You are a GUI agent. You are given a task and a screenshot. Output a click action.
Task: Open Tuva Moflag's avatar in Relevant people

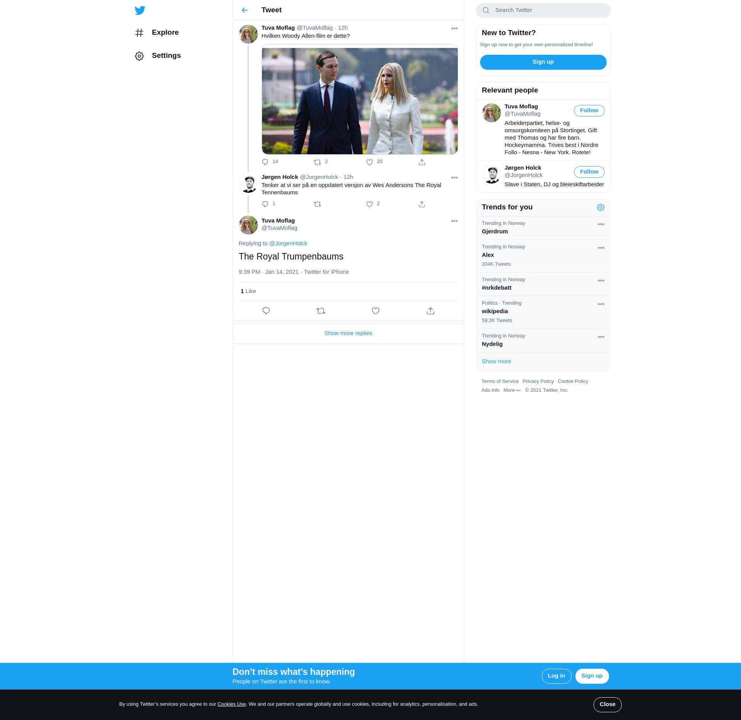click(491, 113)
